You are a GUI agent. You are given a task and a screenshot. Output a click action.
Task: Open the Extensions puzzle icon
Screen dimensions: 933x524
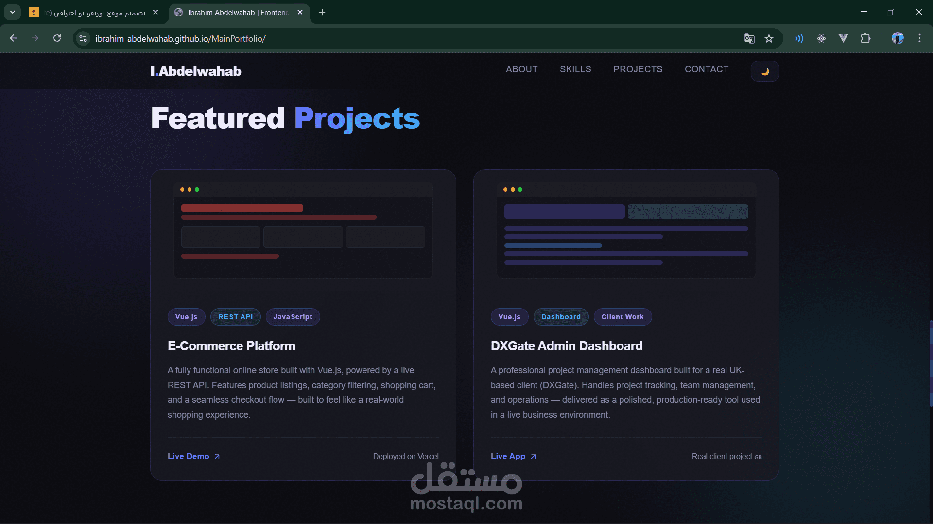point(865,38)
